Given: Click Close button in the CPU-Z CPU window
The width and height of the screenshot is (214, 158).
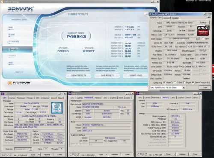Looking at the screenshot, I should pyautogui.click(x=59, y=155).
